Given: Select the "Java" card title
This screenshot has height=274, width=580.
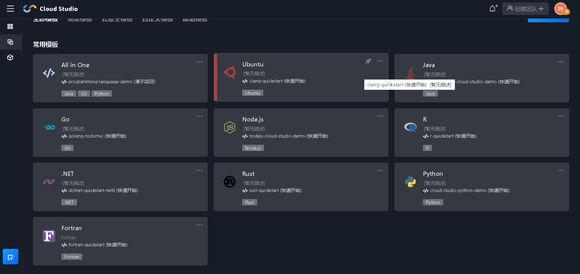Looking at the screenshot, I should click(x=429, y=65).
